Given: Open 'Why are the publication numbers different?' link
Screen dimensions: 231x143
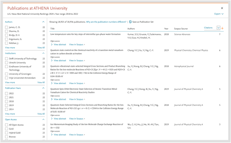Looking at the screenshot, I should [x=106, y=22].
